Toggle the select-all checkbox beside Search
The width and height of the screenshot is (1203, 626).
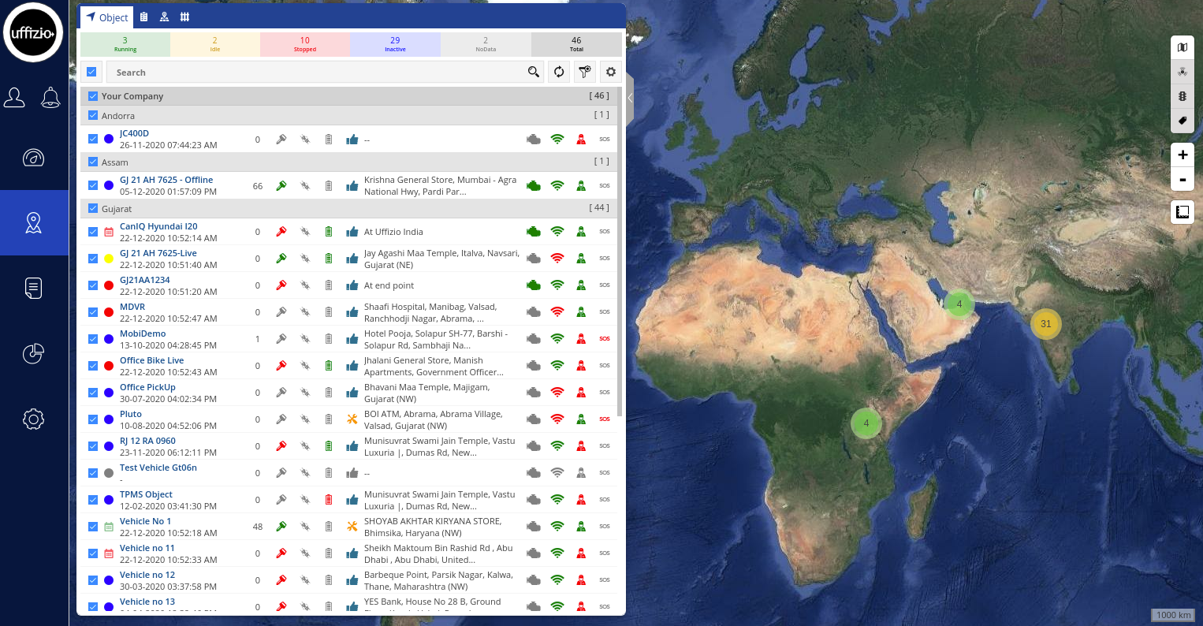(x=91, y=72)
